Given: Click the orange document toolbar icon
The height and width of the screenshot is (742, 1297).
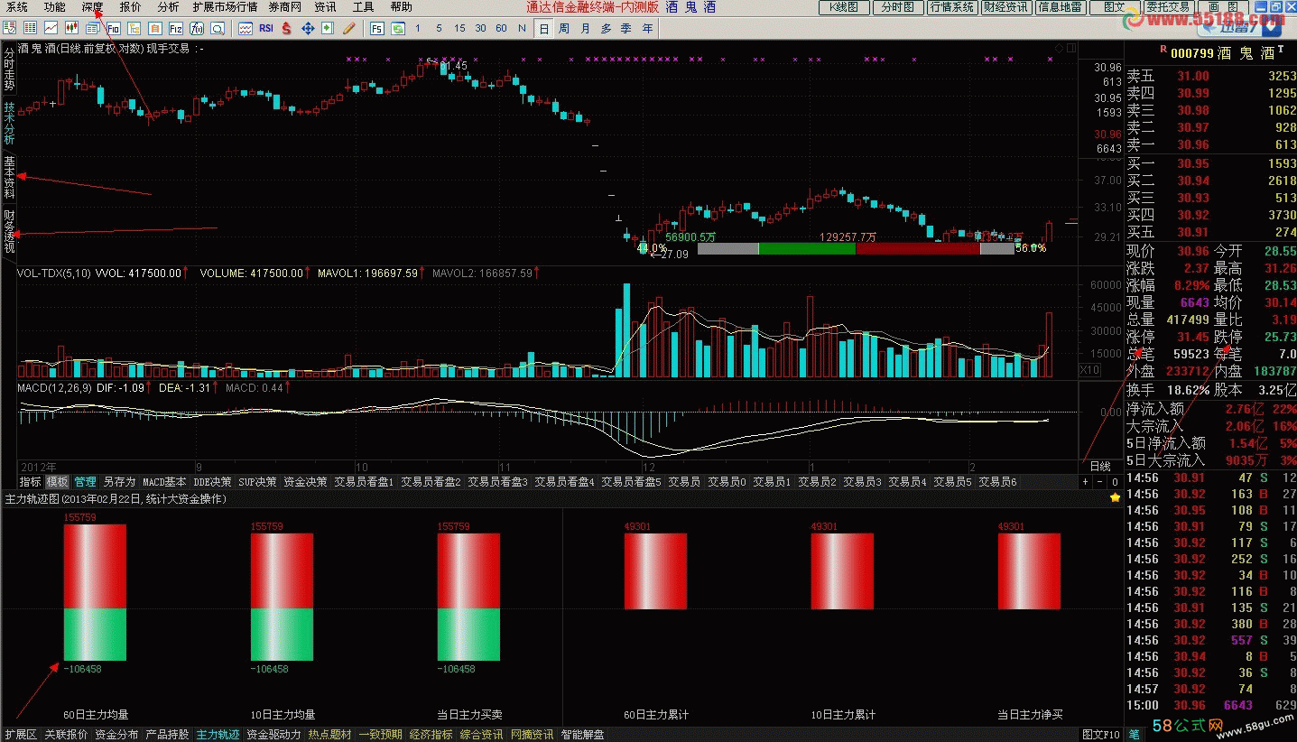Looking at the screenshot, I should pos(155,28).
